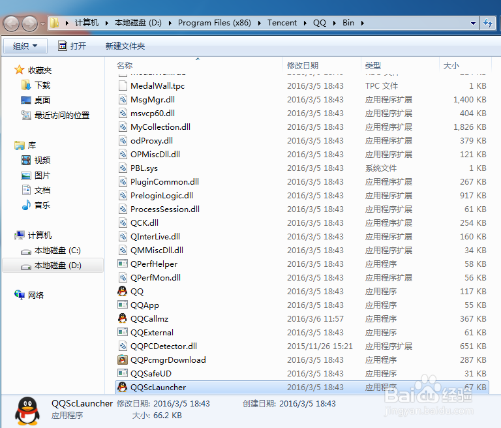Screen dimensions: 501x428
Task: Select QInterLive.dll file icon
Action: pos(123,237)
